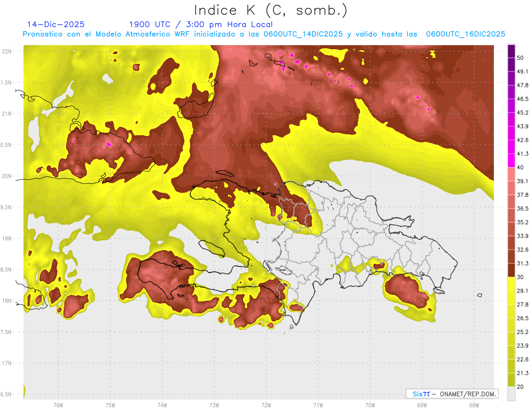Click the legend value 35.2

click(522, 222)
